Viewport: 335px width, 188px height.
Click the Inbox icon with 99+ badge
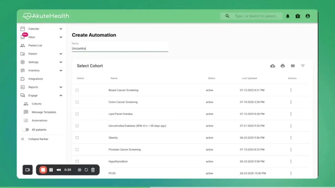[23, 37]
